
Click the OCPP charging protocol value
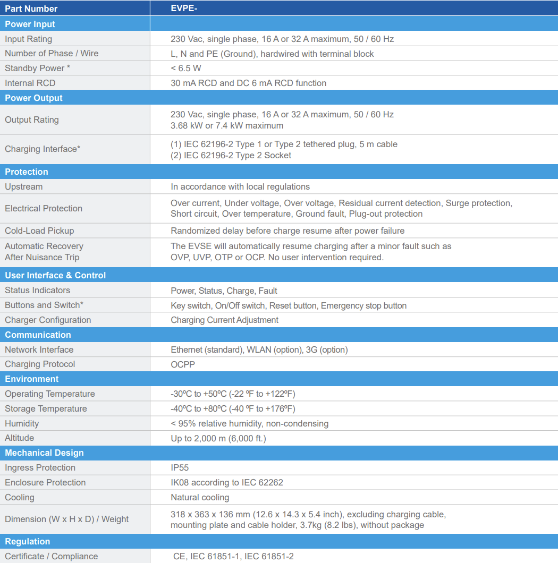[x=183, y=364]
